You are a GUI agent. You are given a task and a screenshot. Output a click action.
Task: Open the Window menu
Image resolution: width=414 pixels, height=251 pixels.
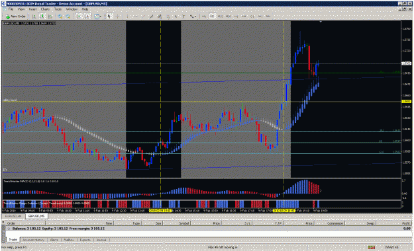[x=72, y=9]
